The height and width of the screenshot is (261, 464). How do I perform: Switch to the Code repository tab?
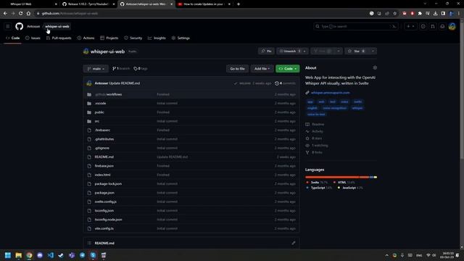[13, 38]
